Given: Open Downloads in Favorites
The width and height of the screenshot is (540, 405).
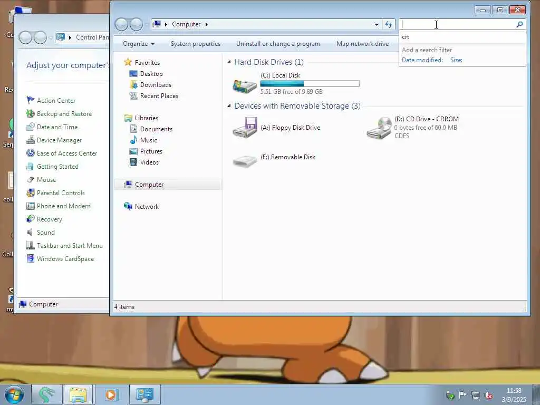Looking at the screenshot, I should coord(156,85).
